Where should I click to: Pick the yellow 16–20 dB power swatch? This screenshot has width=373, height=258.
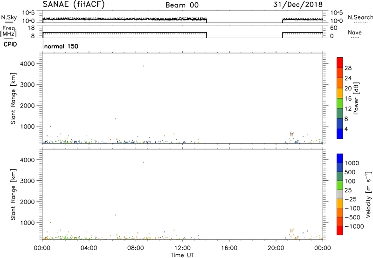(x=340, y=93)
